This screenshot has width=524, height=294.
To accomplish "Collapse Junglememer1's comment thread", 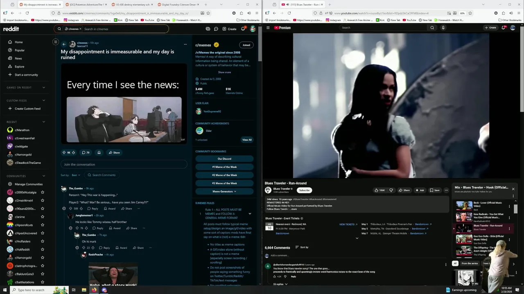I will [70, 228].
